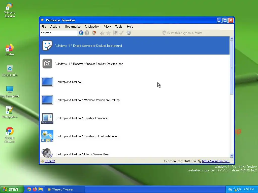Click the Firefox desktop shortcut
The width and height of the screenshot is (258, 193).
pos(10,50)
